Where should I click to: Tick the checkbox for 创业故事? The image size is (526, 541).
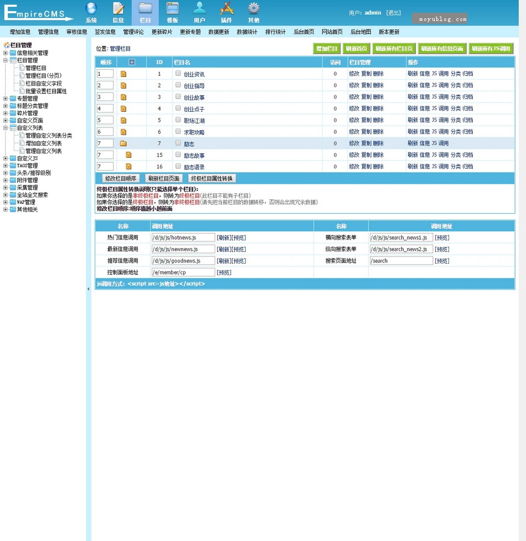pos(178,96)
